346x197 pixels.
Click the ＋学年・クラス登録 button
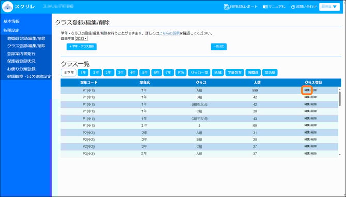point(82,46)
